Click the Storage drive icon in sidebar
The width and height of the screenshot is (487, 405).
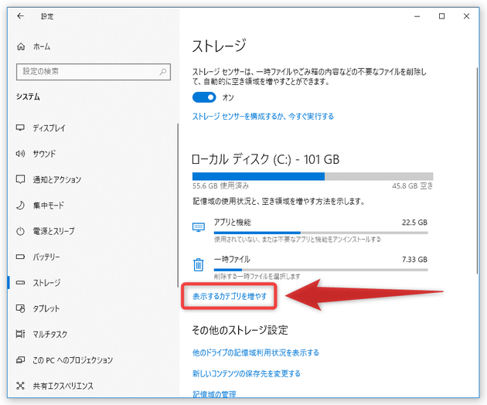[x=20, y=283]
